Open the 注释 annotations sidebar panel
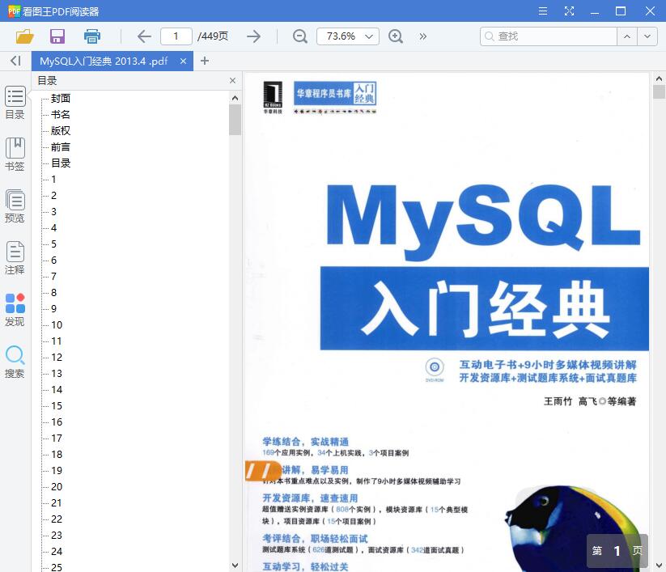Screen dimensions: 666x572 tap(15, 258)
